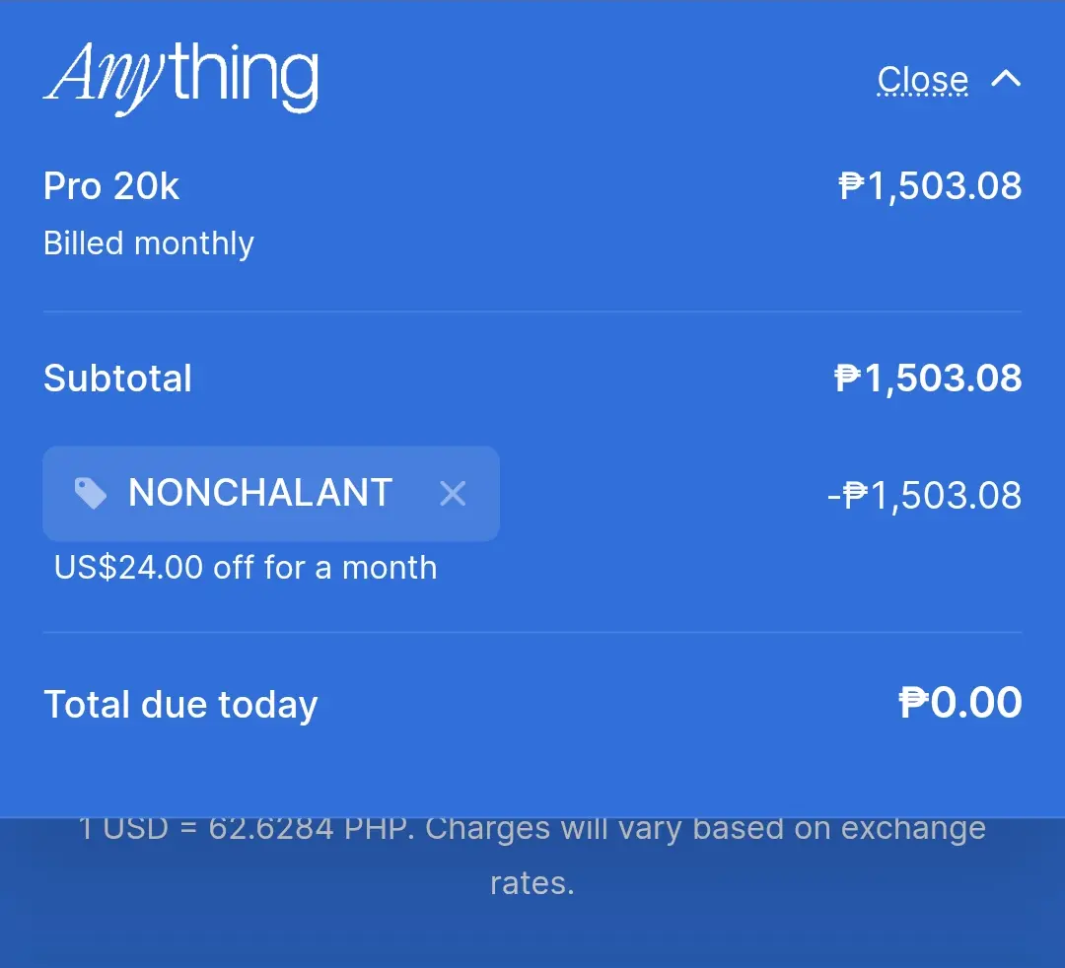Click the US$24.00 off for a month text
1065x968 pixels.
coord(246,568)
